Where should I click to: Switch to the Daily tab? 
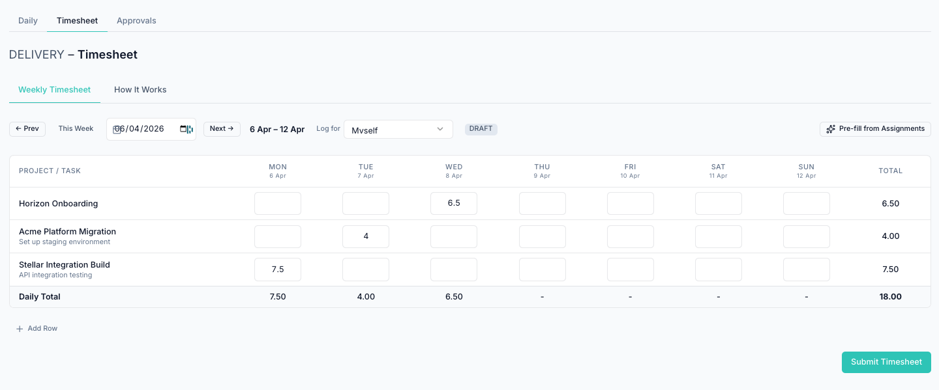tap(28, 20)
